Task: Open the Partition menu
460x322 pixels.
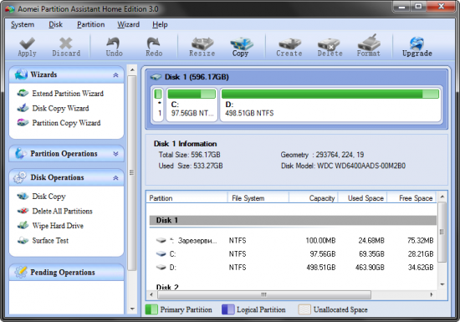Action: click(90, 24)
